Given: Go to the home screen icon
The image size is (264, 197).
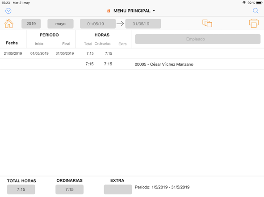Looking at the screenshot, I should [x=9, y=24].
